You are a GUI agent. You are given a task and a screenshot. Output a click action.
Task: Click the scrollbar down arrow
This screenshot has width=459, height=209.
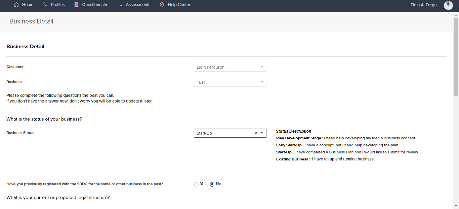(456, 205)
